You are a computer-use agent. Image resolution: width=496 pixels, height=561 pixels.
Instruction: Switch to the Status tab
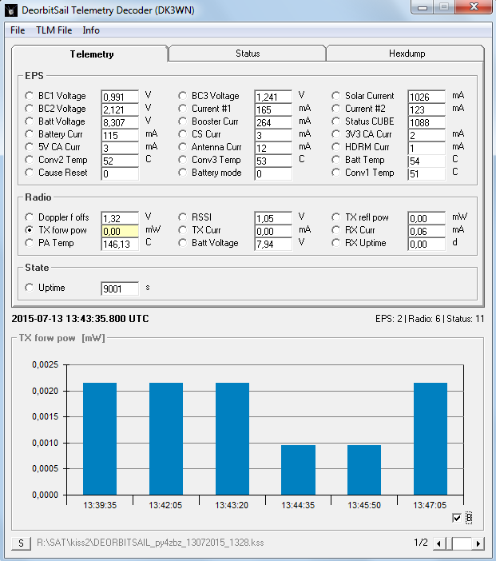point(247,54)
